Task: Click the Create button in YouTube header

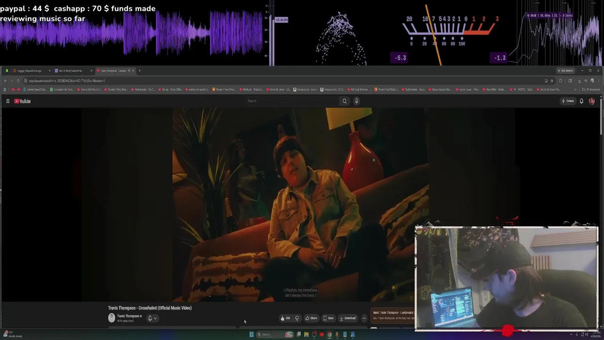Action: click(568, 101)
